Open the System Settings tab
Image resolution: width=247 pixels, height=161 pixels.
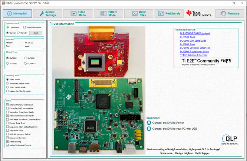(47, 14)
